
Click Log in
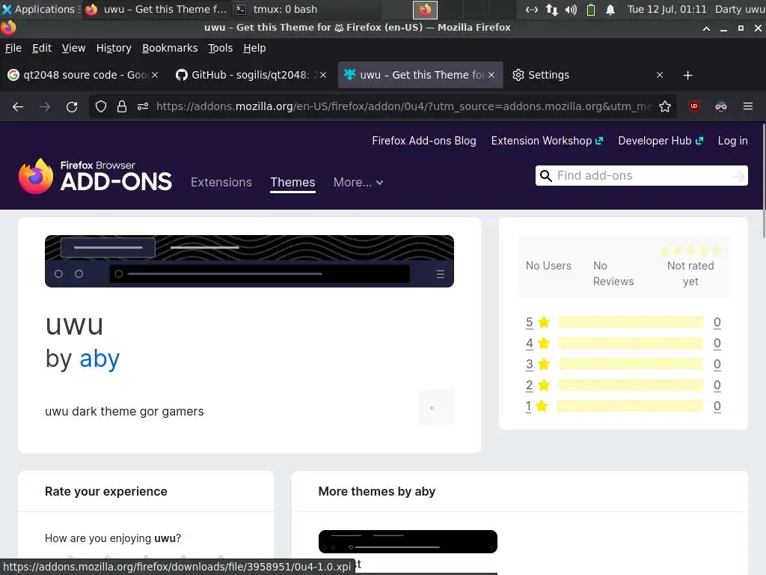pyautogui.click(x=733, y=141)
